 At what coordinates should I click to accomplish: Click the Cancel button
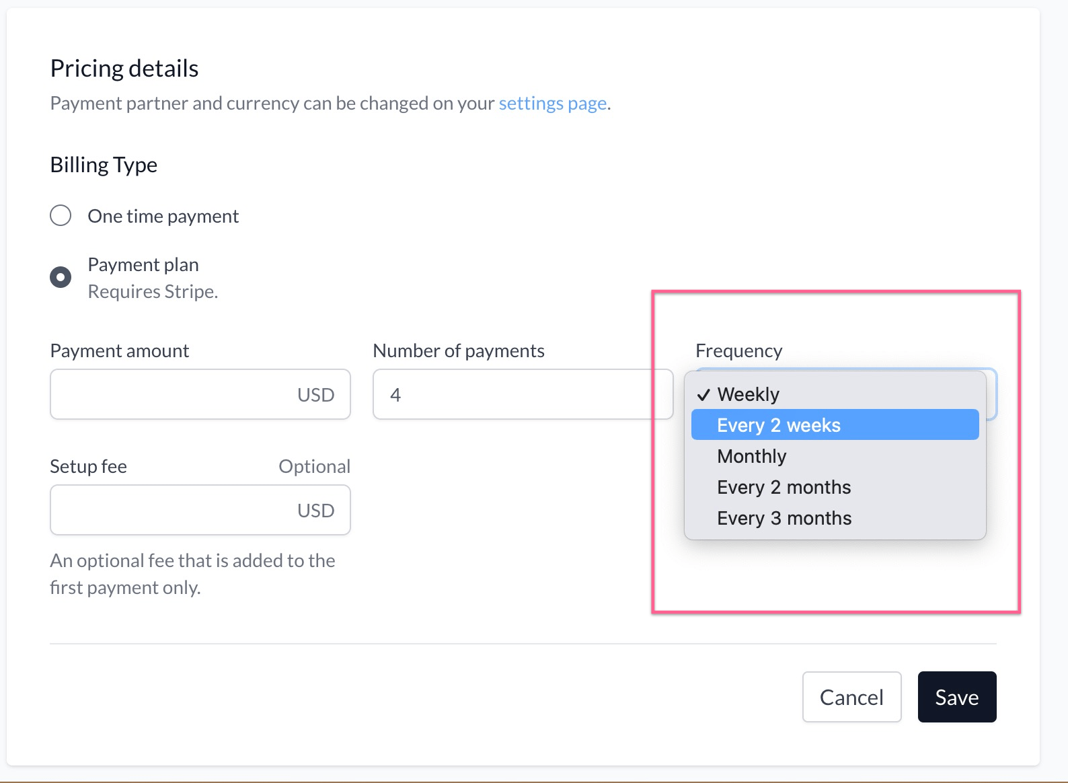(x=851, y=697)
